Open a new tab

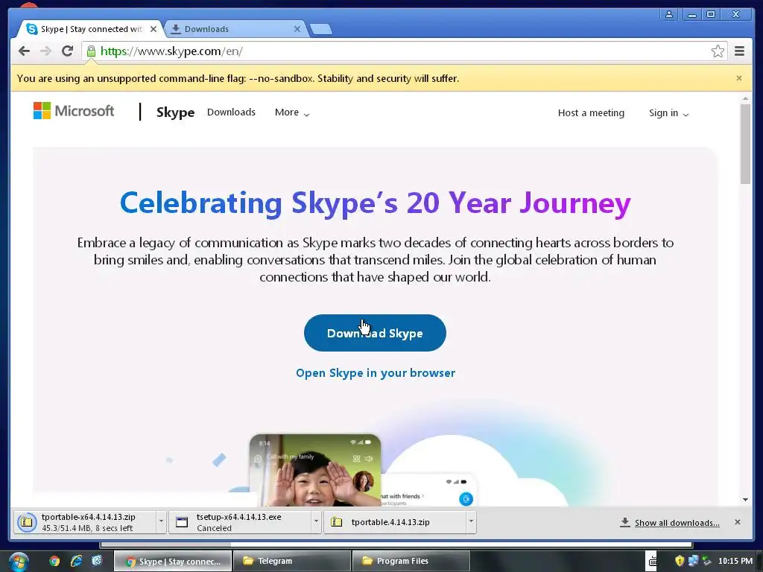(x=320, y=29)
